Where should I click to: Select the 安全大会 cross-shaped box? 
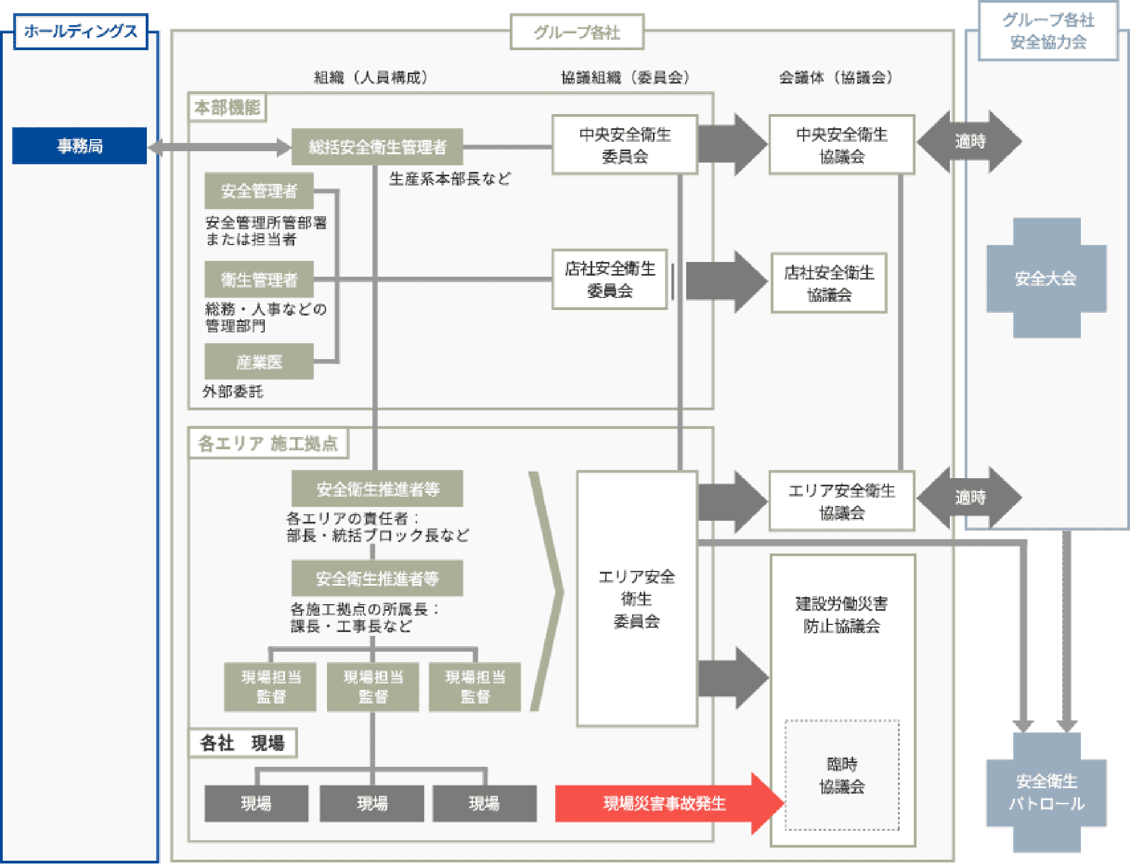pos(1046,278)
